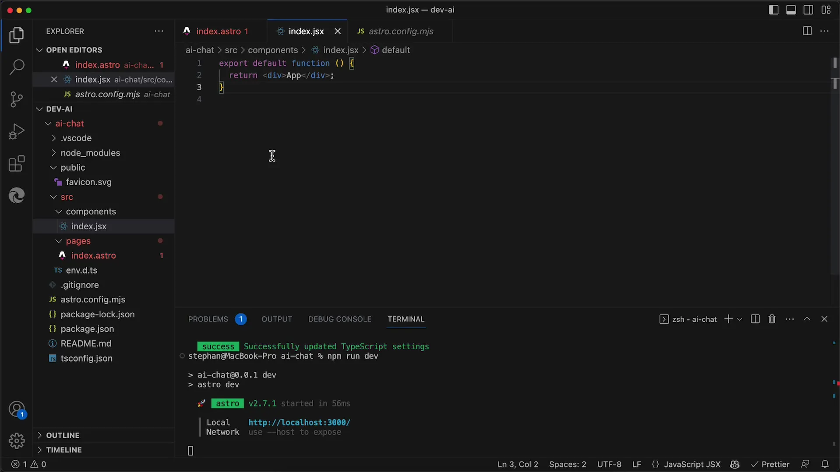Image resolution: width=840 pixels, height=472 pixels.
Task: Close the index.jsx editor tab
Action: point(337,31)
